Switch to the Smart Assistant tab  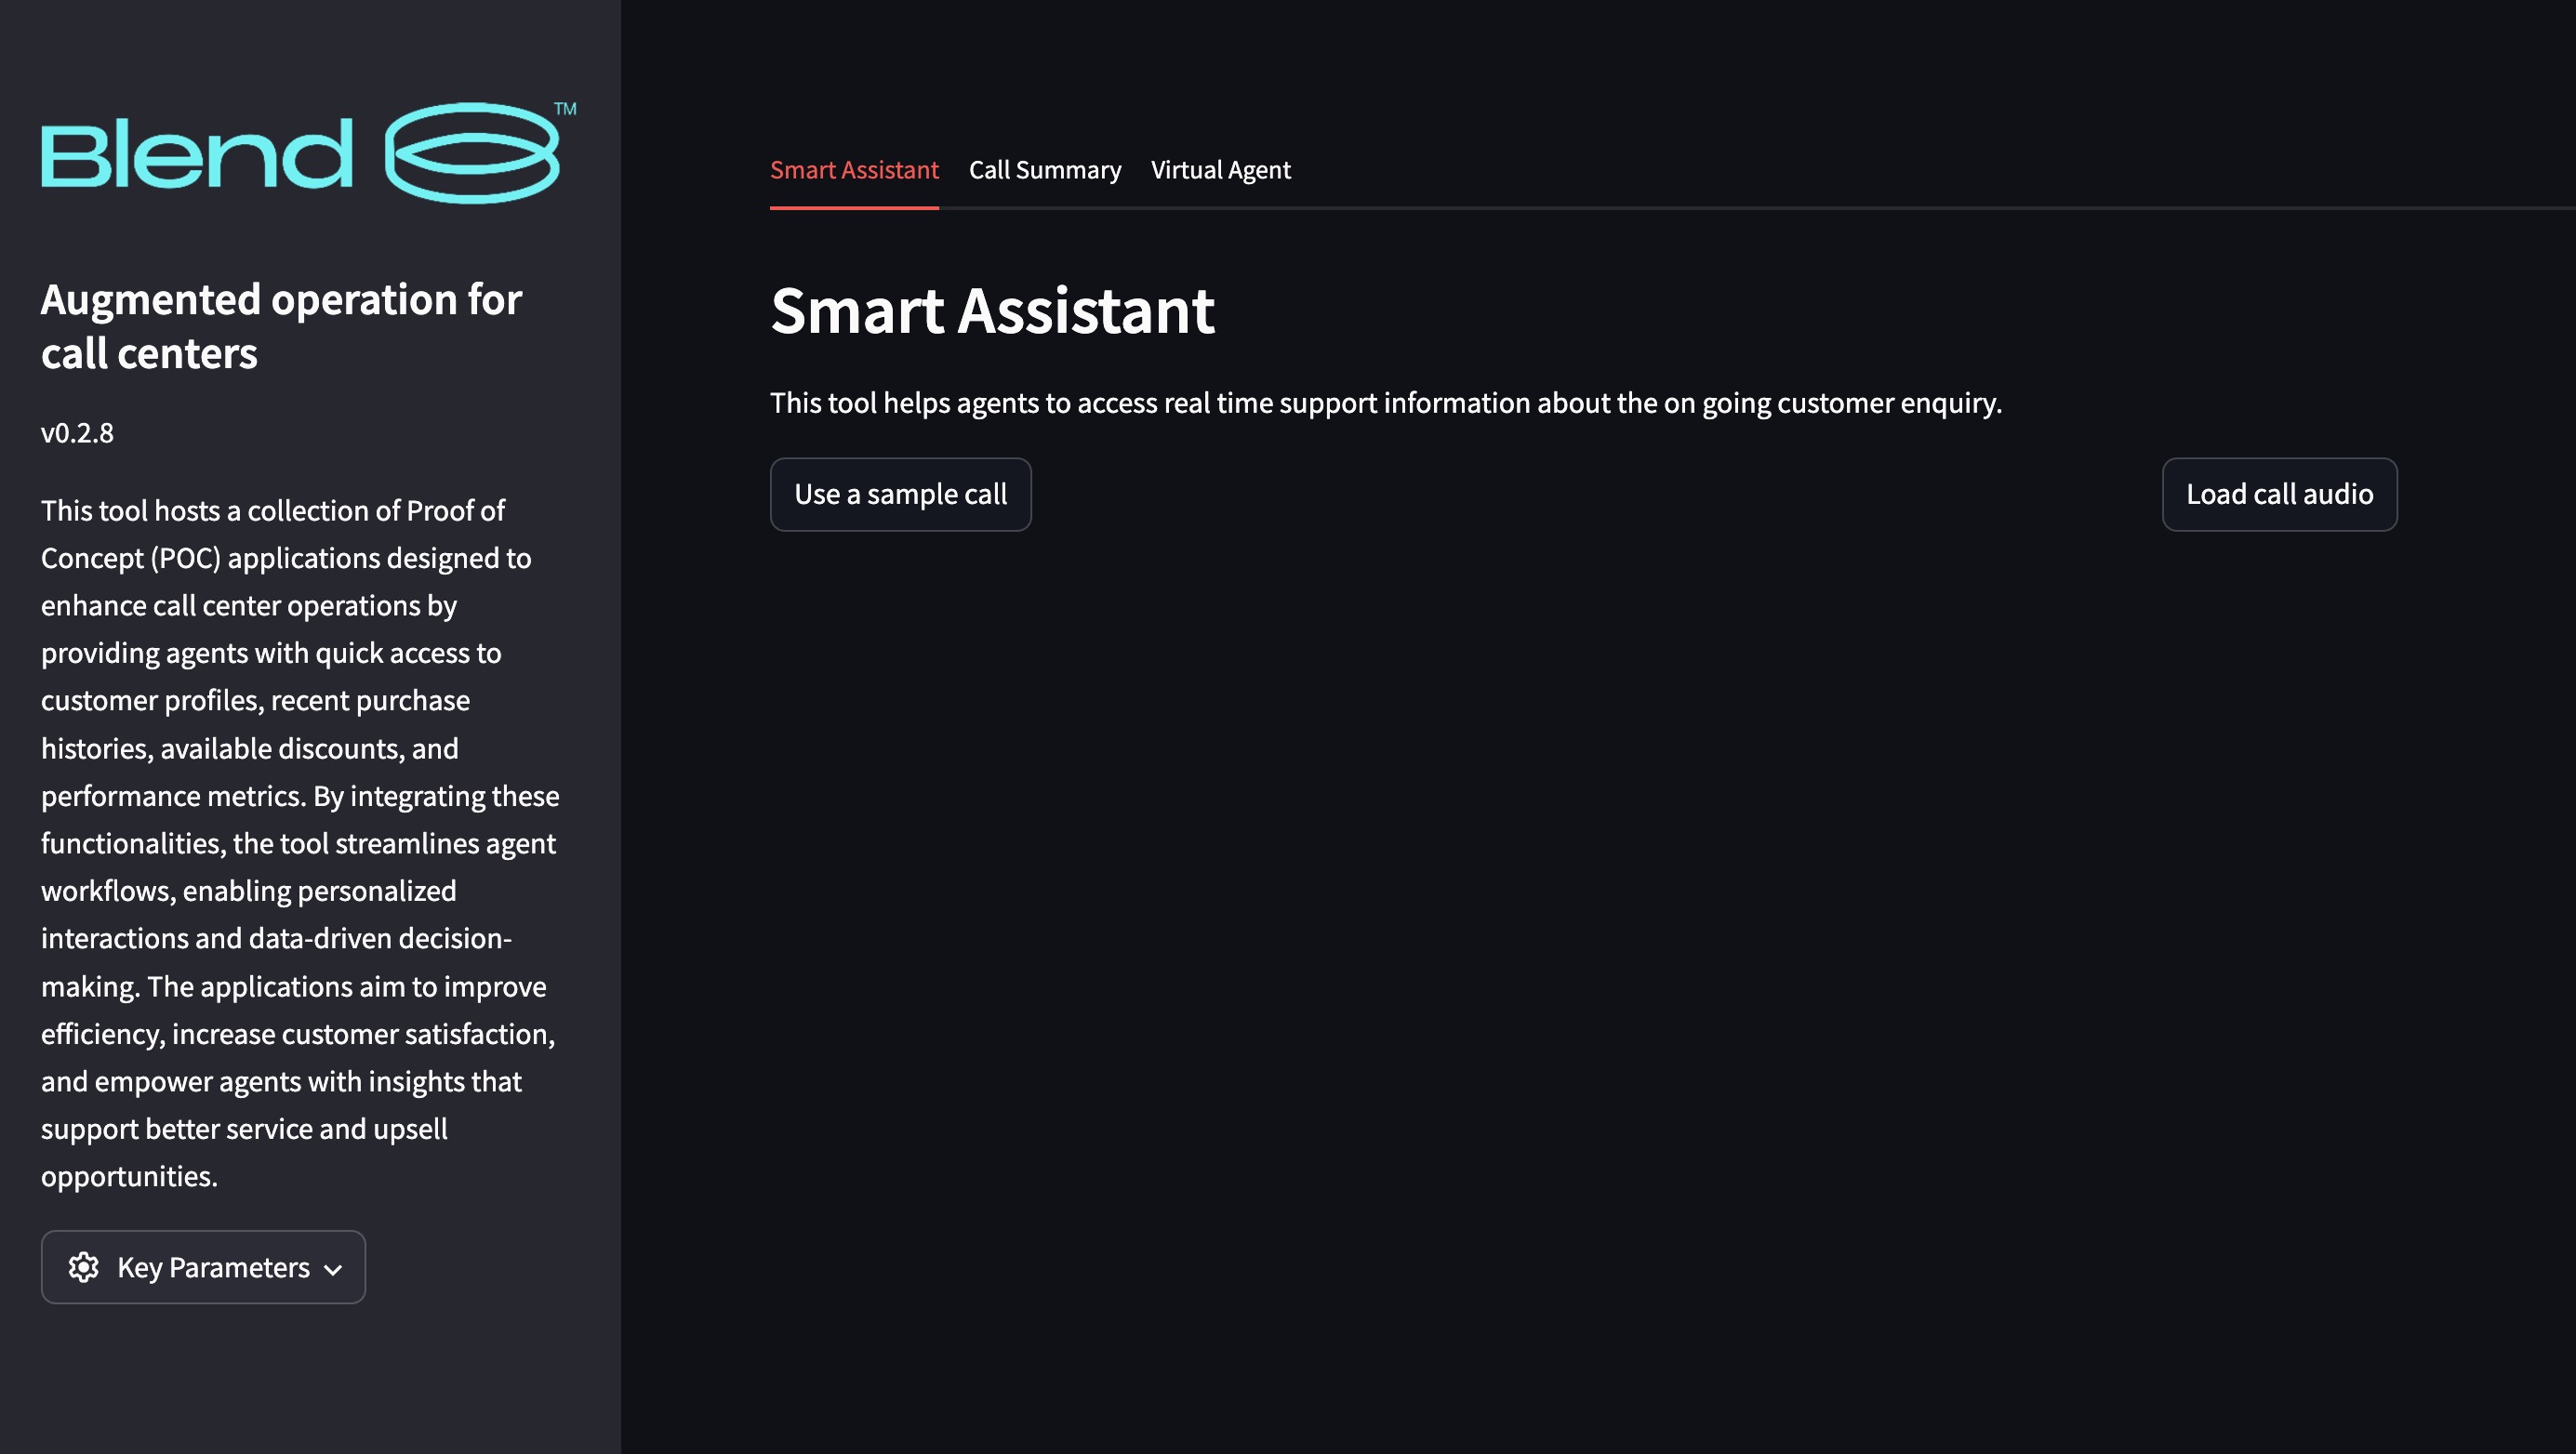(x=854, y=170)
